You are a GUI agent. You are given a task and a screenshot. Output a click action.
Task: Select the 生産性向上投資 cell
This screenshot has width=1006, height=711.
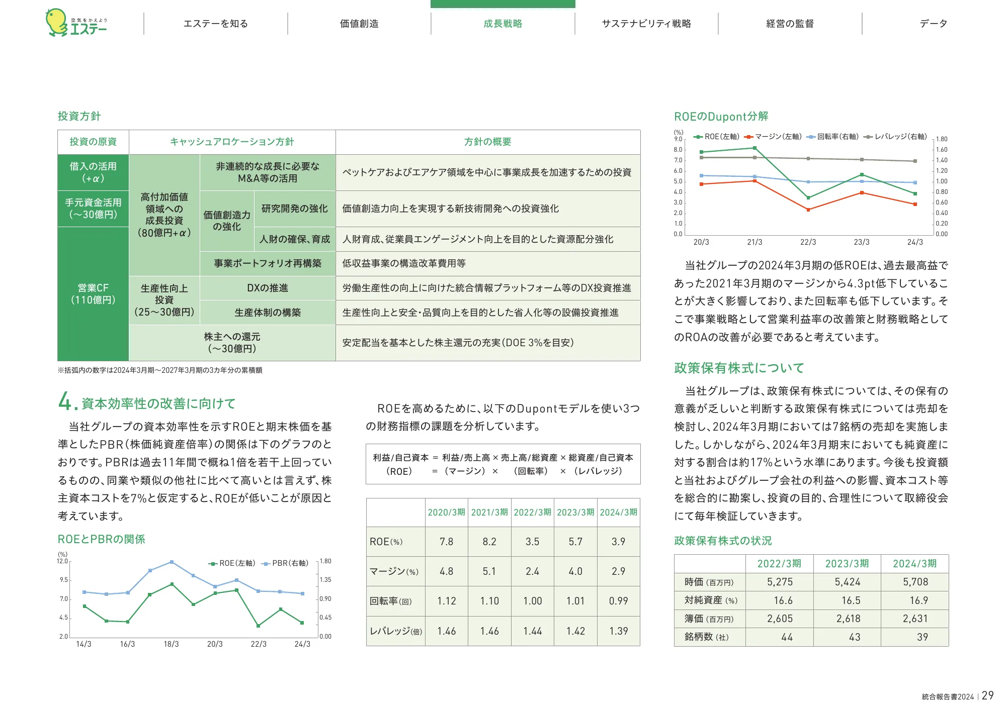[x=164, y=300]
